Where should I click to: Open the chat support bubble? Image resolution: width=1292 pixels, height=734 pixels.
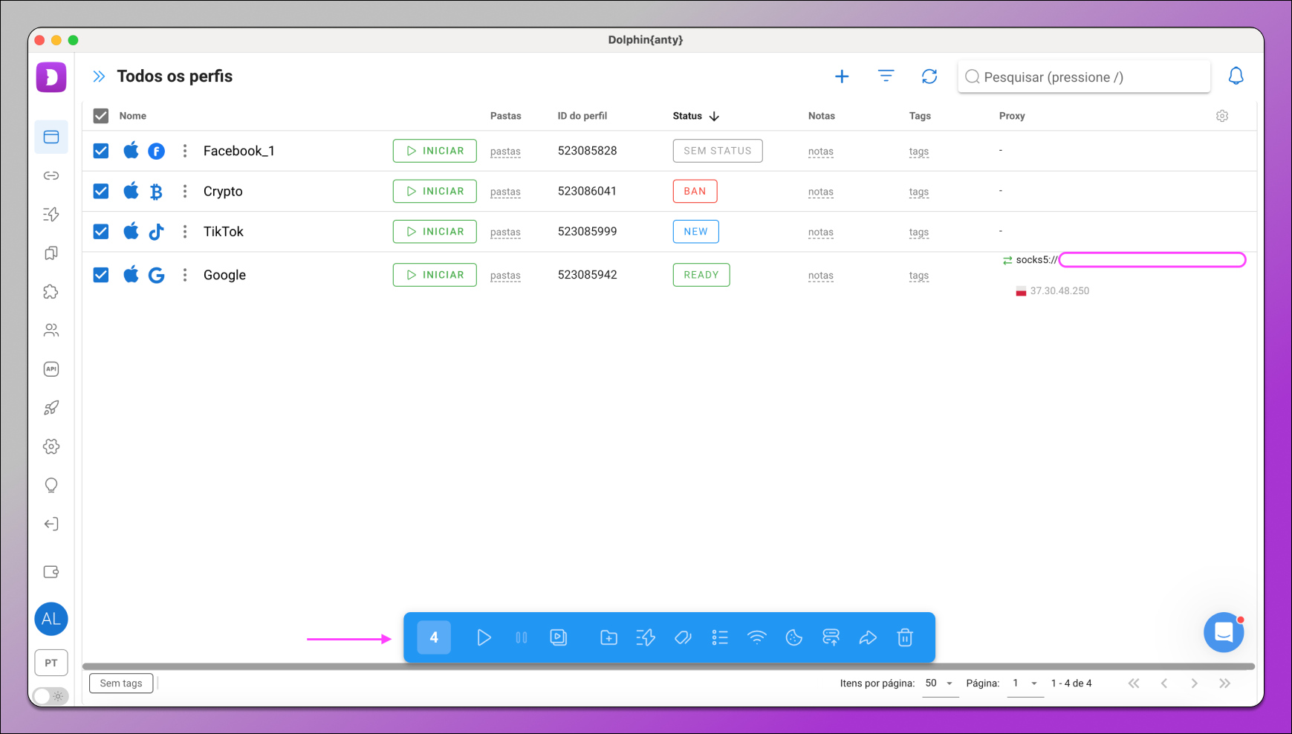click(x=1224, y=632)
